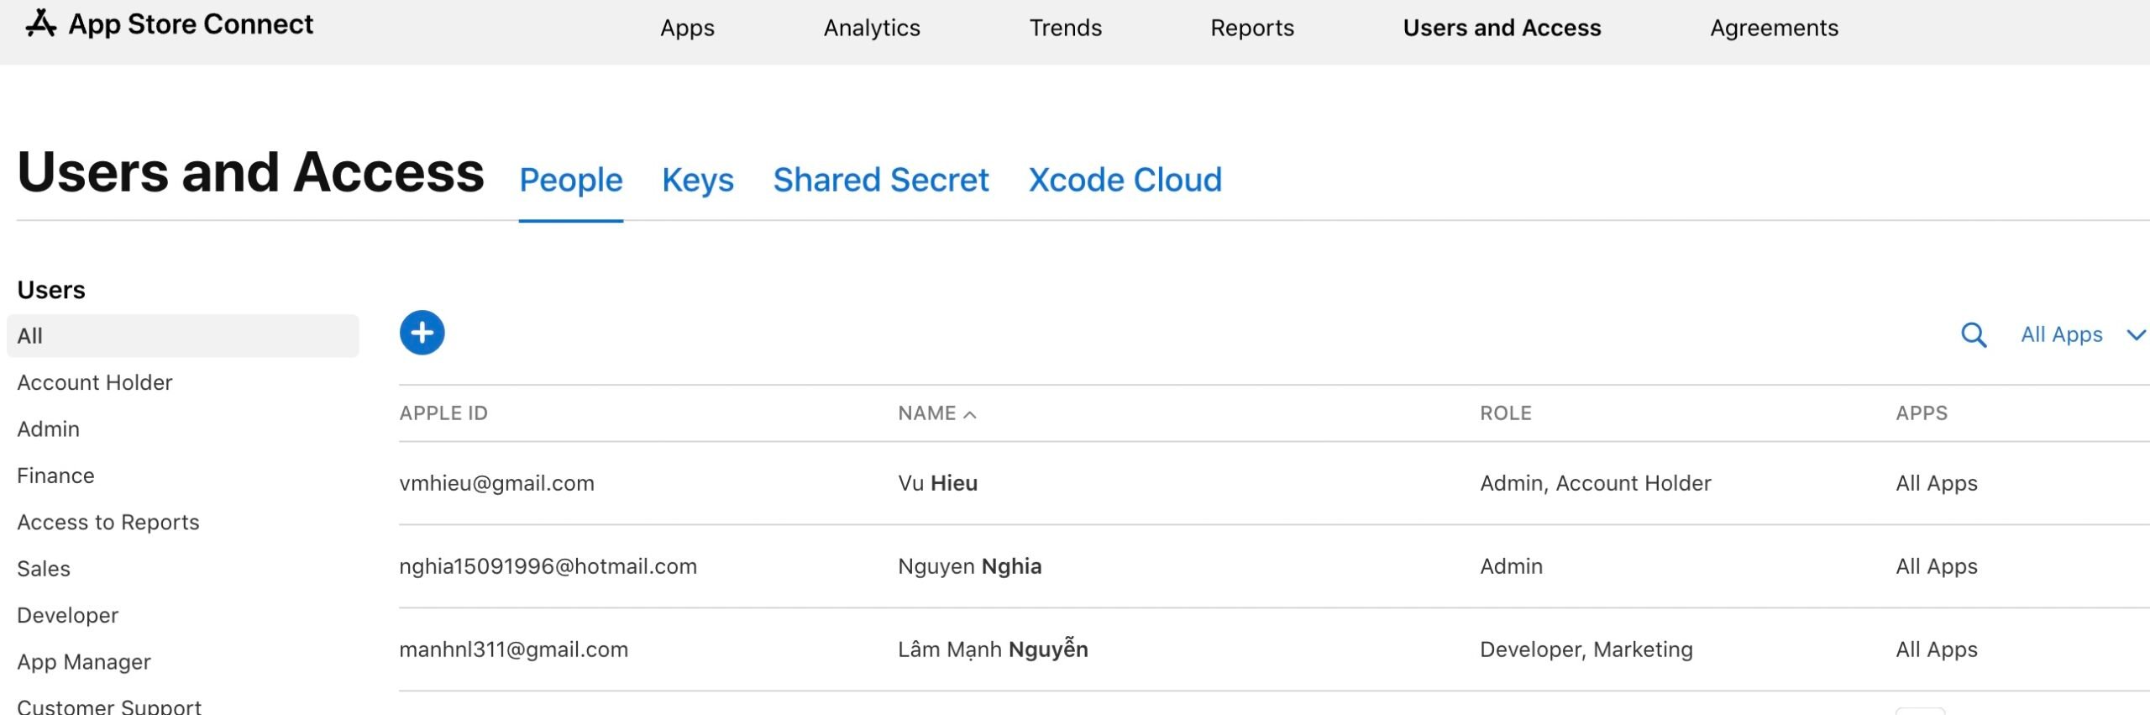Click All Apps in Nguyen Nghia row
Screen dimensions: 2150x715
coord(1936,566)
